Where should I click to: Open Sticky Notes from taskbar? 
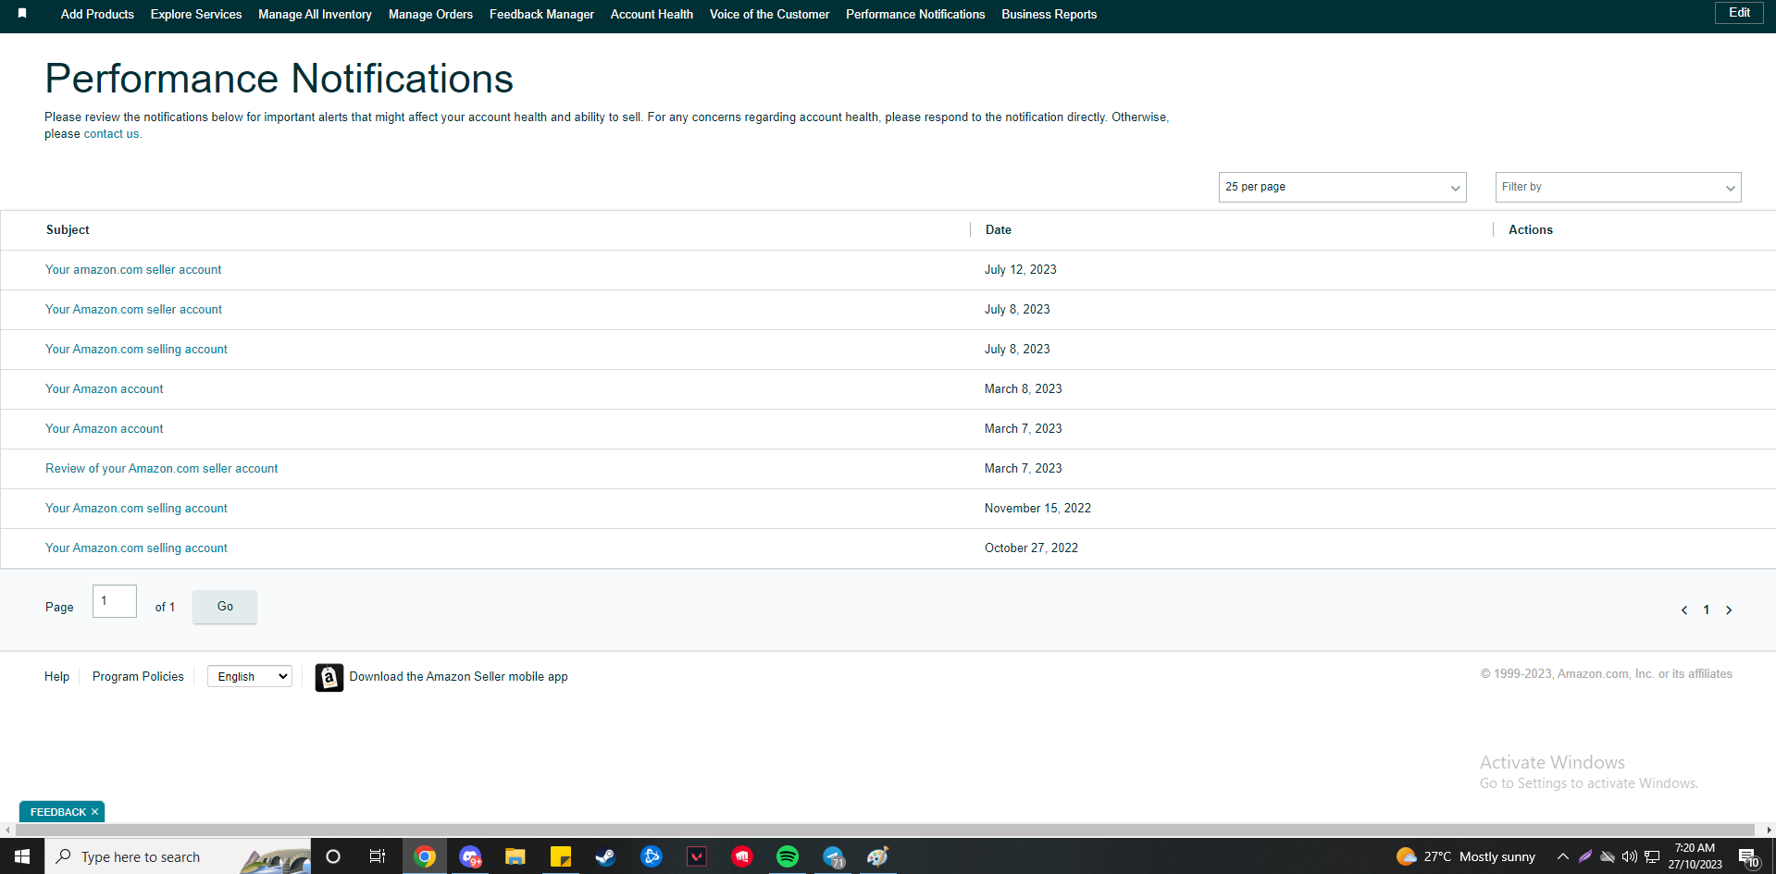561,856
